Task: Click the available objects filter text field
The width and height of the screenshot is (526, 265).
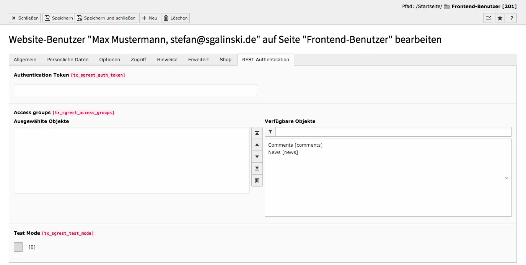Action: click(393, 132)
